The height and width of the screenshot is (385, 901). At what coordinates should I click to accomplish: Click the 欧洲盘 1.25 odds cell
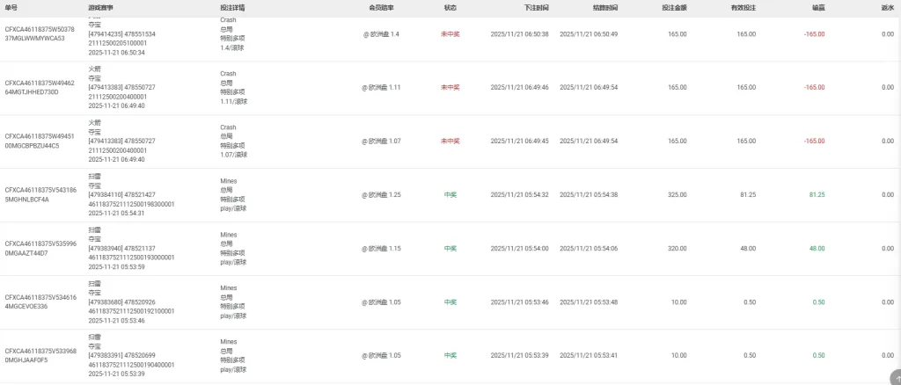(x=381, y=194)
